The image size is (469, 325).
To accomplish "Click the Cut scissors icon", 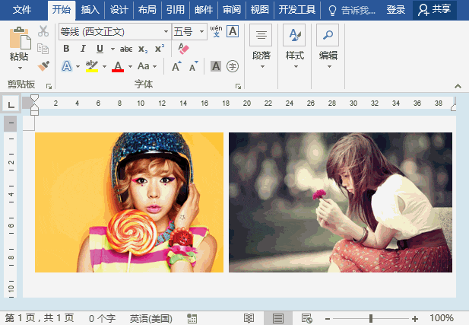I will pyautogui.click(x=43, y=31).
